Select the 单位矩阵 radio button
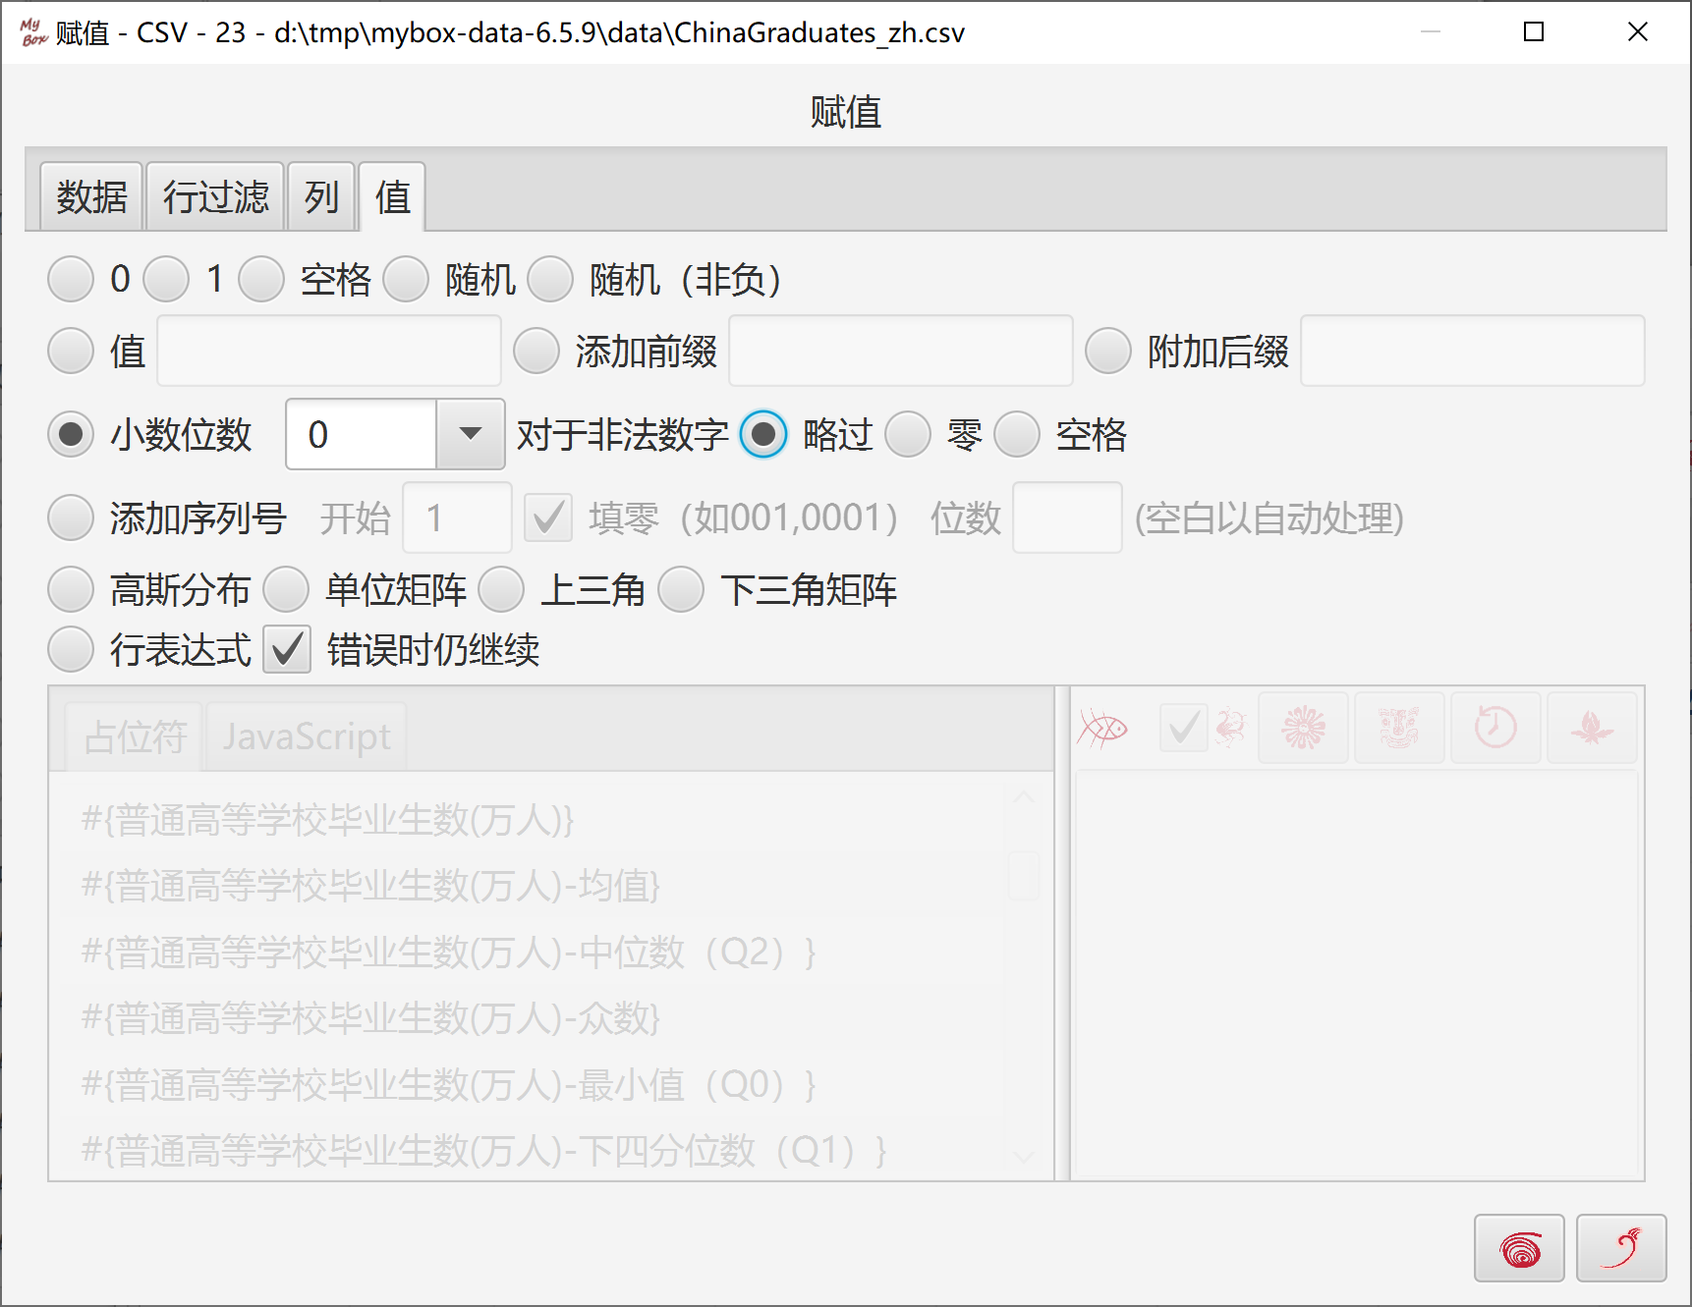The image size is (1692, 1307). [x=286, y=590]
